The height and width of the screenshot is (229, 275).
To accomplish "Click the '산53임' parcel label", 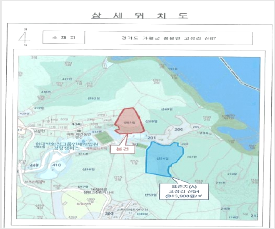I will click(150, 195).
